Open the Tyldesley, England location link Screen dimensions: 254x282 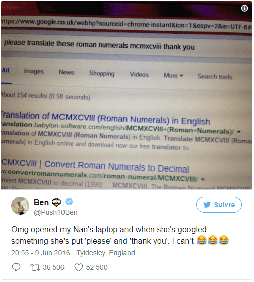[x=106, y=253]
